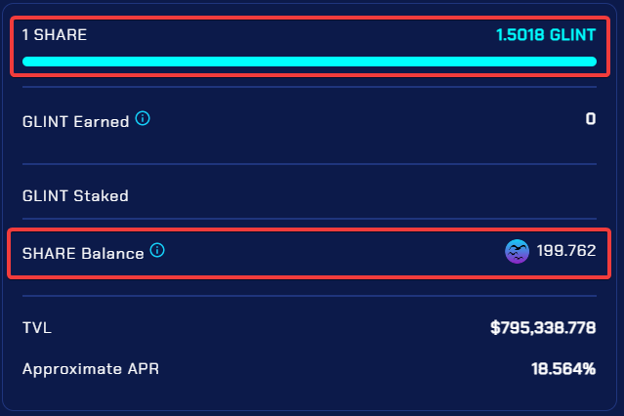Select the 1.5018 GLINT rate value

(546, 35)
